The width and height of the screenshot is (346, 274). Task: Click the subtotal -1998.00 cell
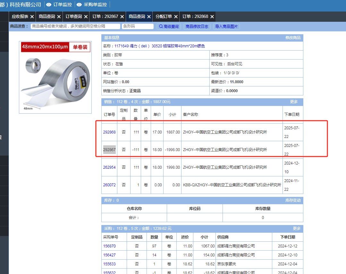[172, 150]
